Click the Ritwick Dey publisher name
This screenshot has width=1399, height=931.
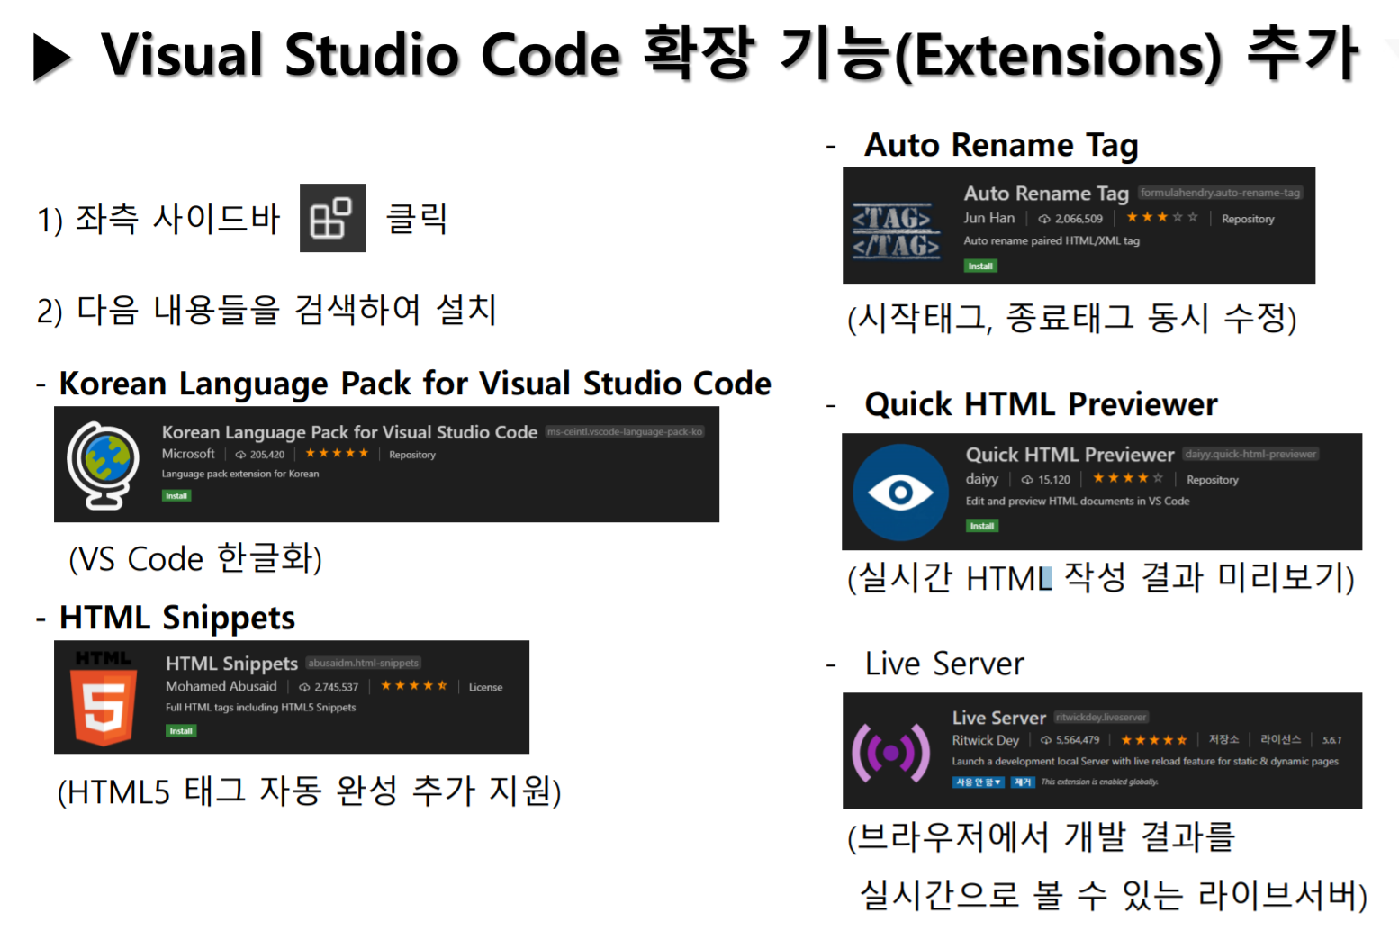coord(986,740)
